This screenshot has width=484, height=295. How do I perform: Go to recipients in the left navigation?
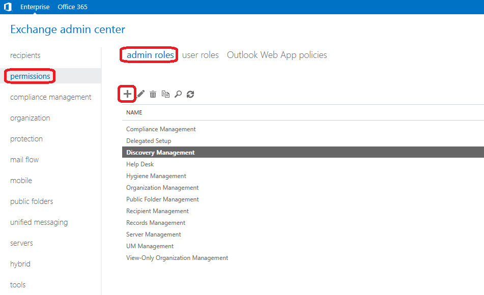tap(25, 55)
